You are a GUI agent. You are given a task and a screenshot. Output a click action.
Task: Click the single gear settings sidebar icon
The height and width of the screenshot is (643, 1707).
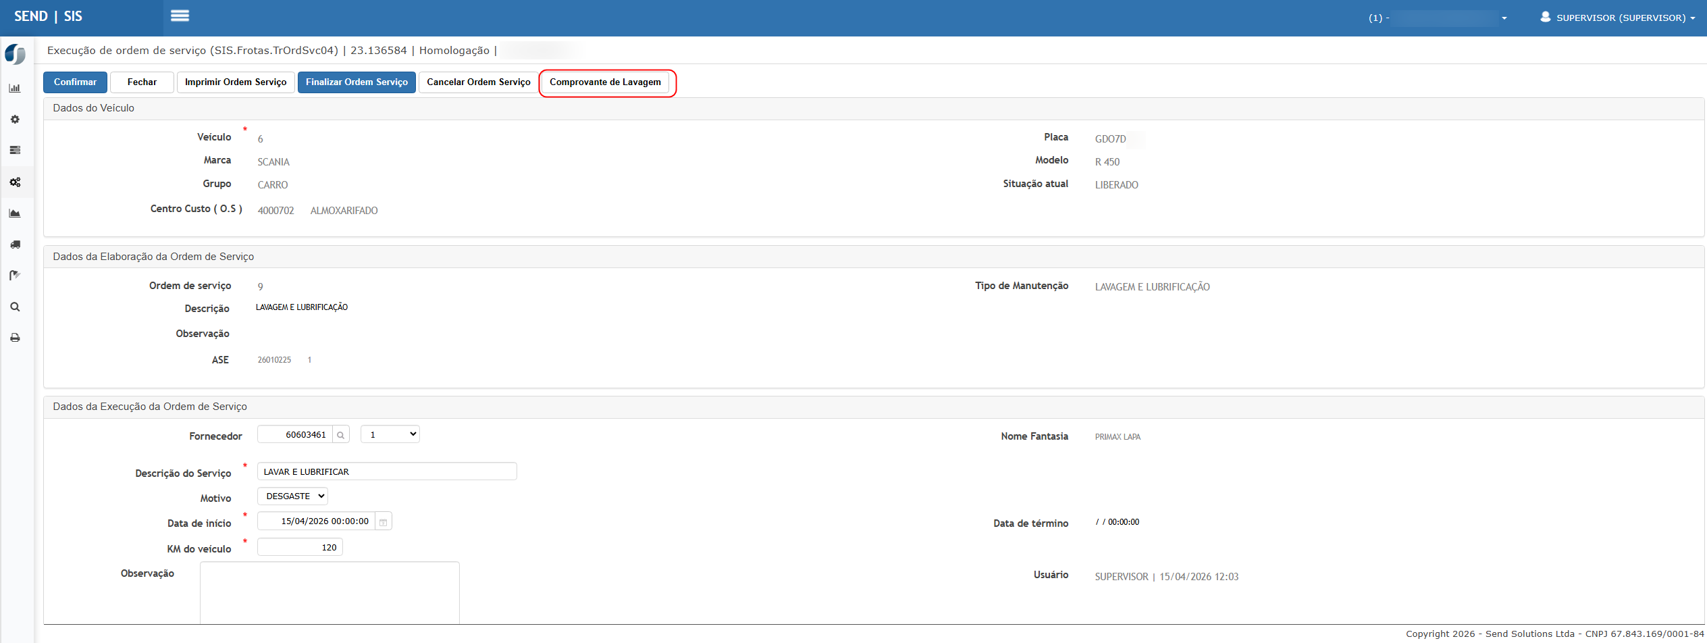coord(15,120)
